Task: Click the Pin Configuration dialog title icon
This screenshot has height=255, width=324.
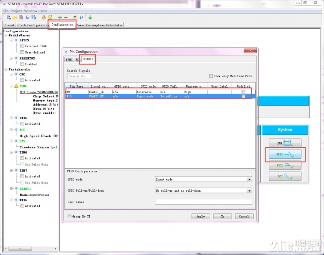Action: (66, 51)
